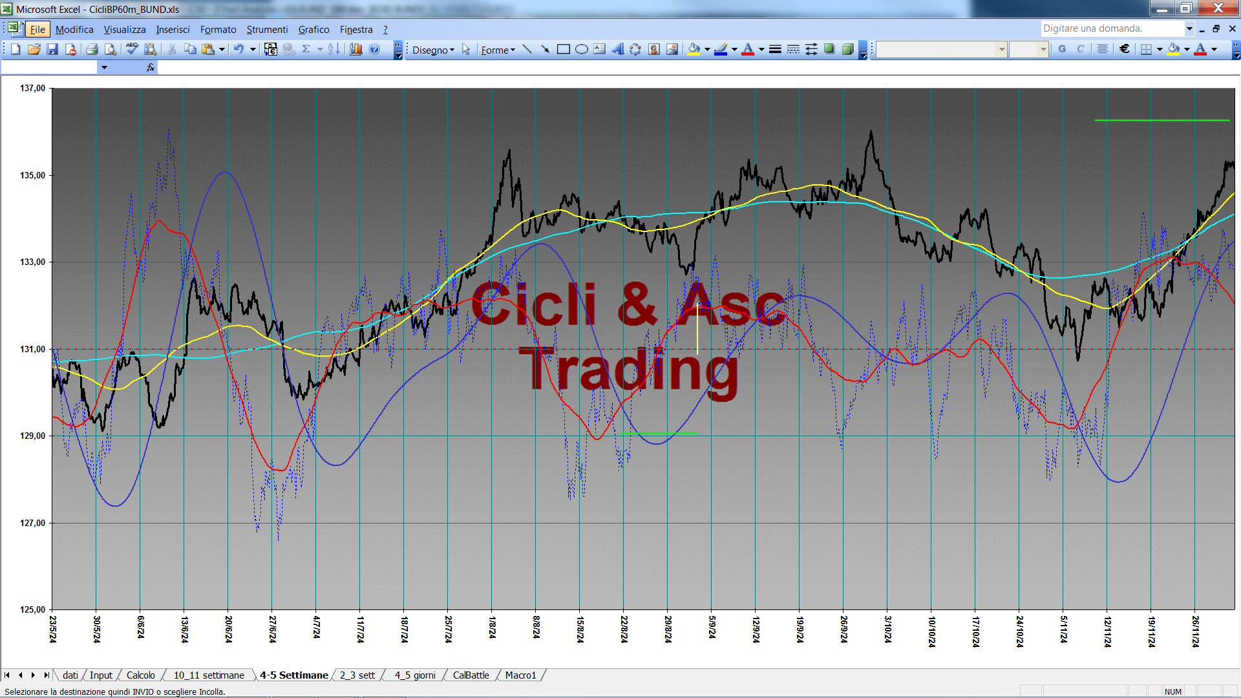
Task: Open the Finestra menu
Action: tap(356, 29)
